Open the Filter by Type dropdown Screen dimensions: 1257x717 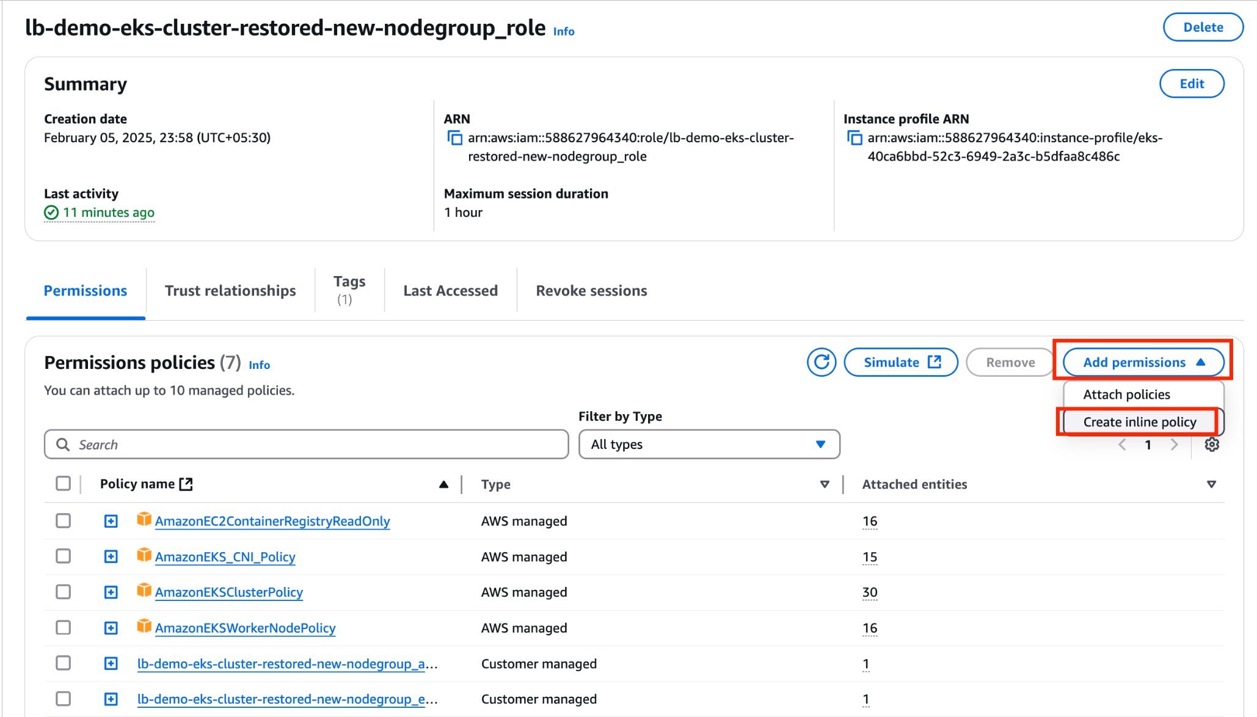coord(709,445)
